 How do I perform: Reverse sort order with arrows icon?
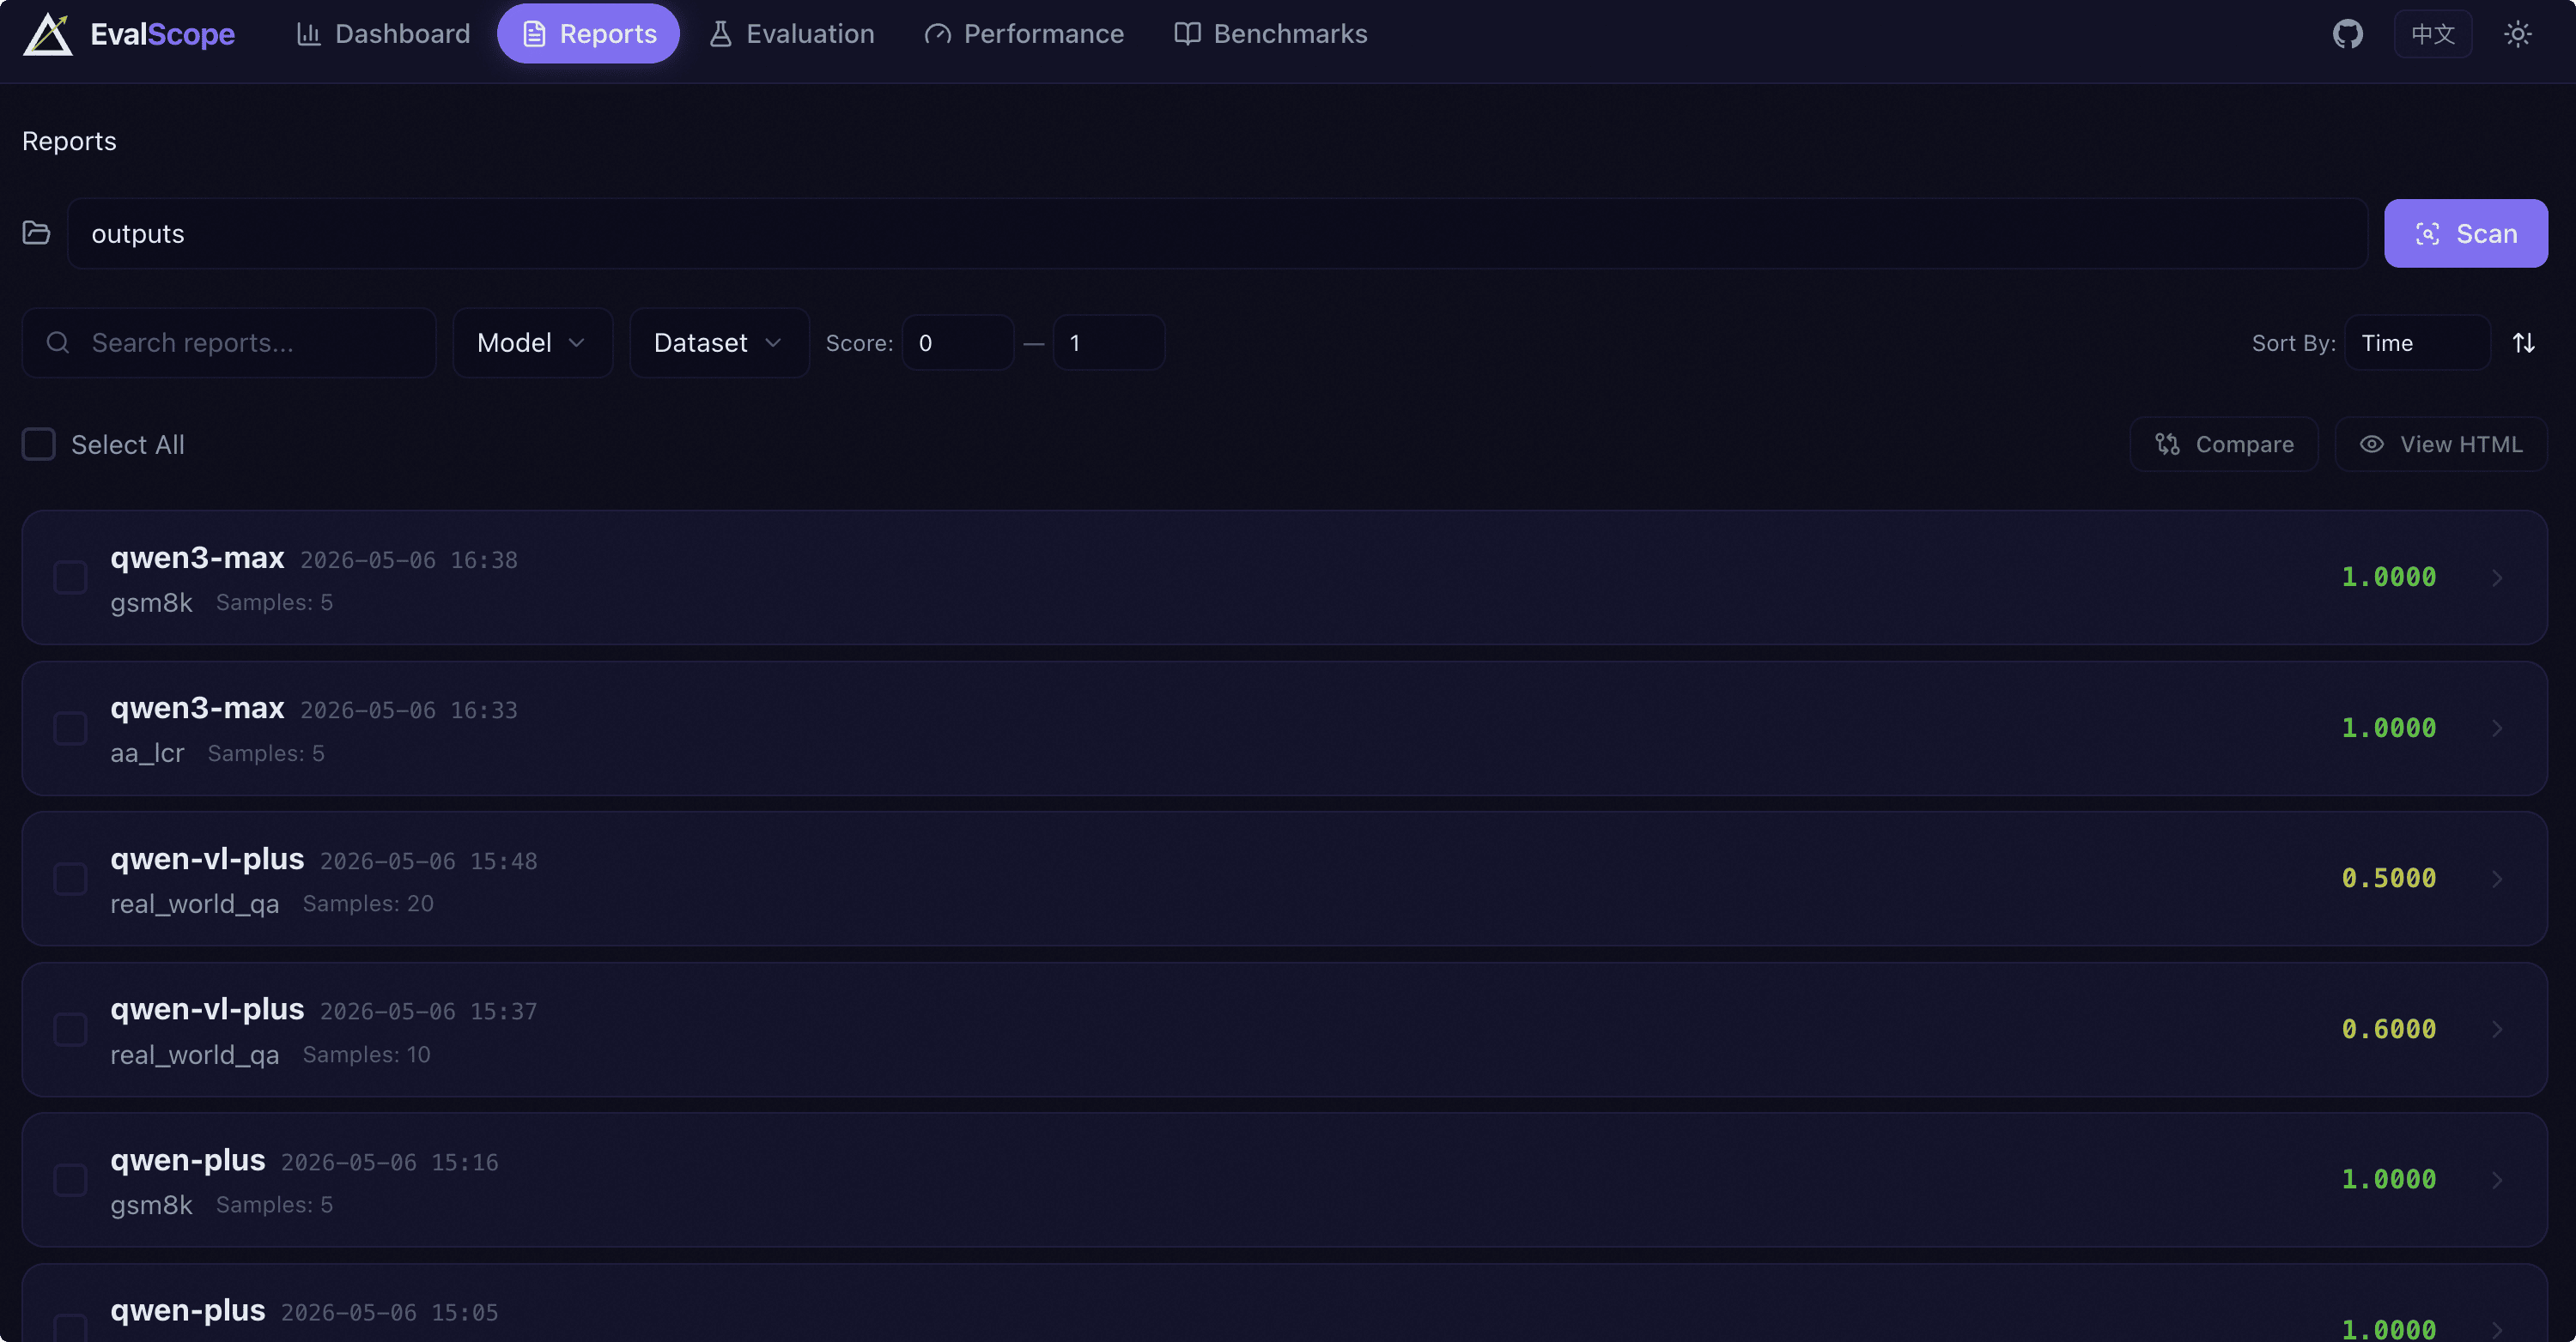pos(2523,342)
